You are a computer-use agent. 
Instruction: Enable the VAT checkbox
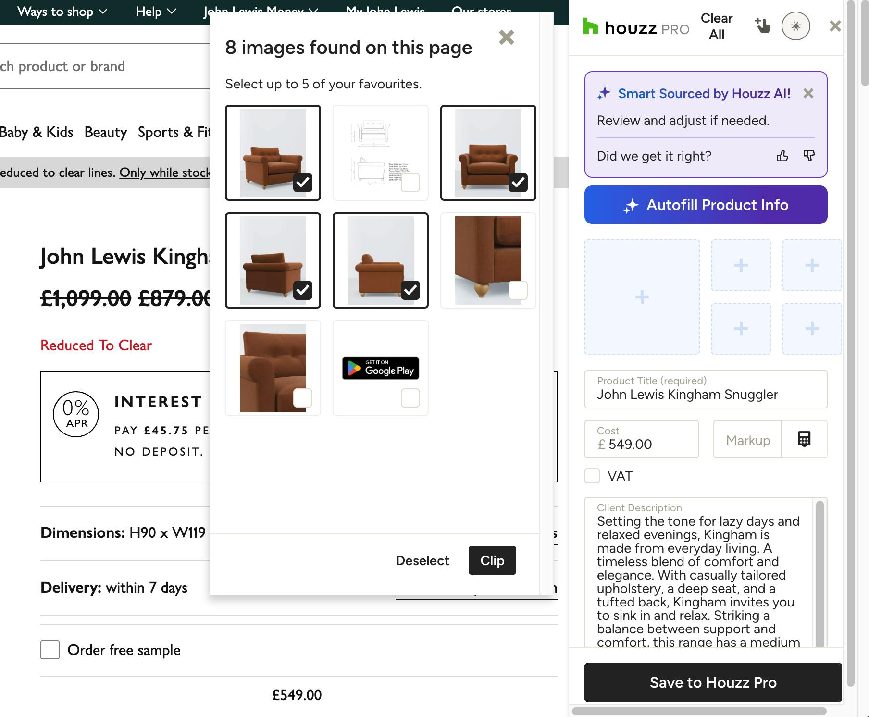point(592,476)
